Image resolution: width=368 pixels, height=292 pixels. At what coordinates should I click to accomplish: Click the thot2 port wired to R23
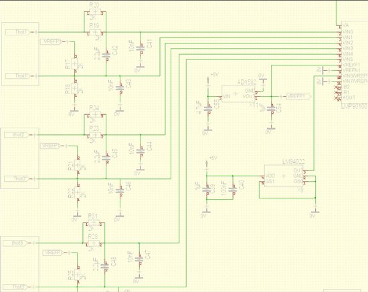tap(17, 135)
